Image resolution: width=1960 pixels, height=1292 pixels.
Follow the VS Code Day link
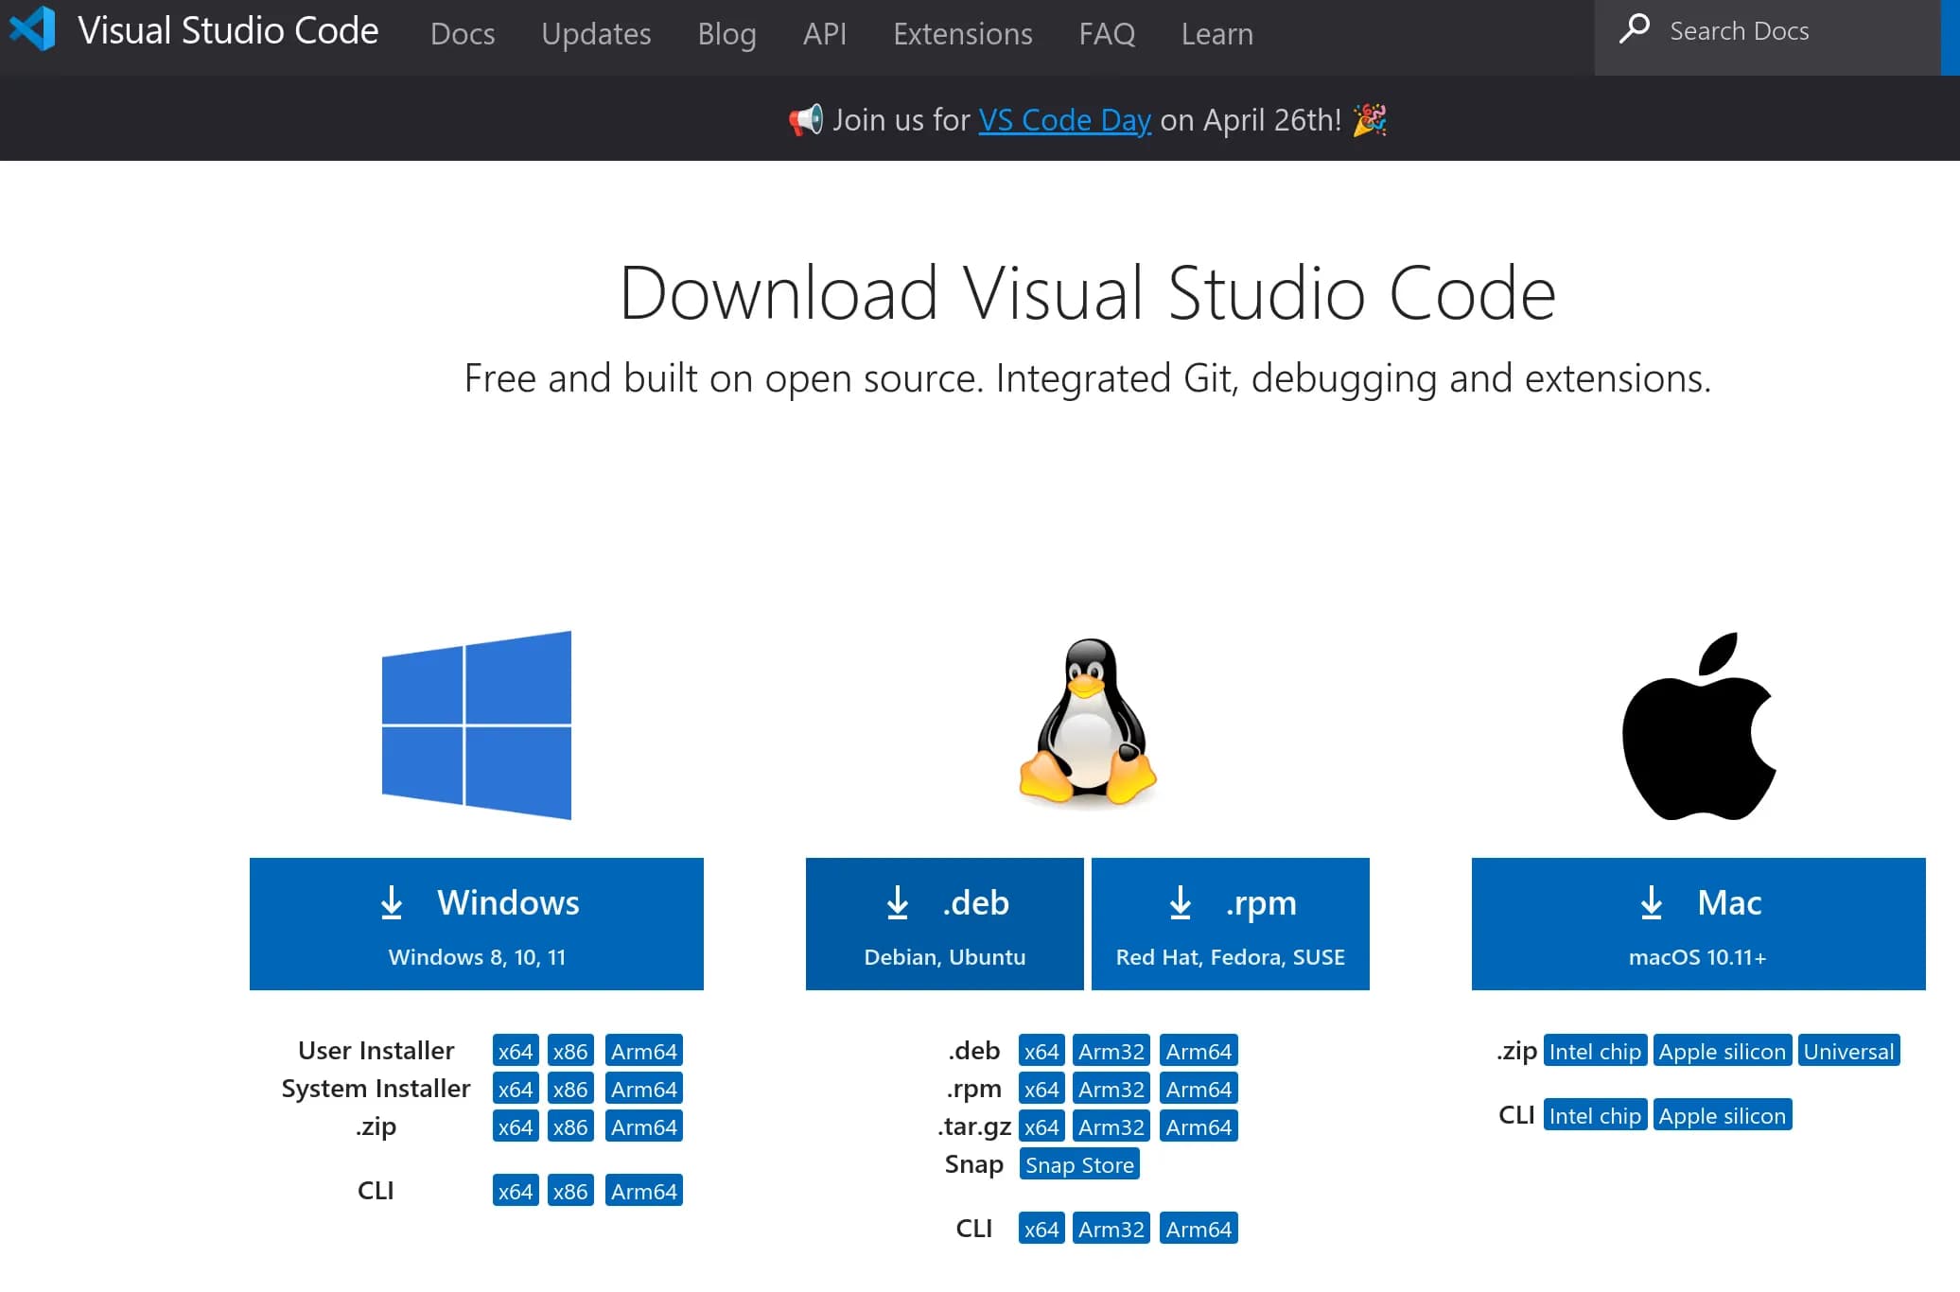[x=1064, y=120]
